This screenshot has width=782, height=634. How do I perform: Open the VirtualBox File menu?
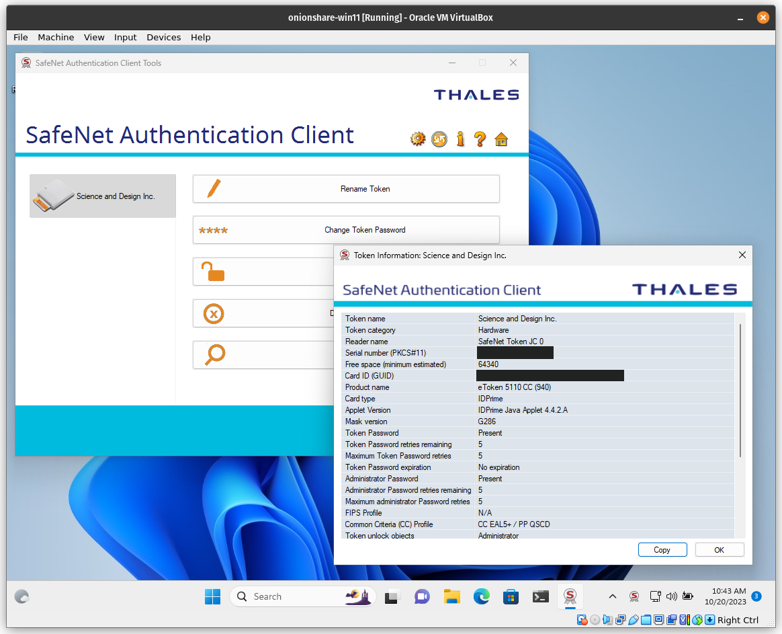pyautogui.click(x=20, y=37)
